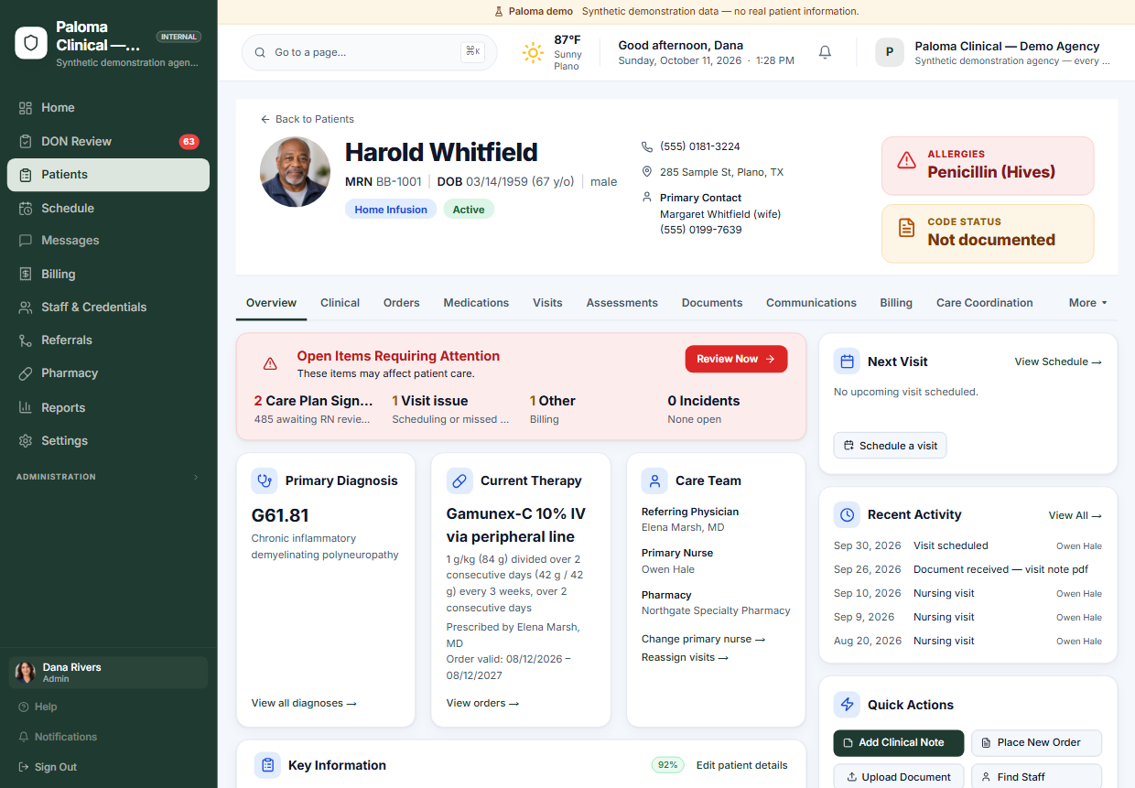Open the Assessments tab
Image resolution: width=1135 pixels, height=788 pixels.
622,303
